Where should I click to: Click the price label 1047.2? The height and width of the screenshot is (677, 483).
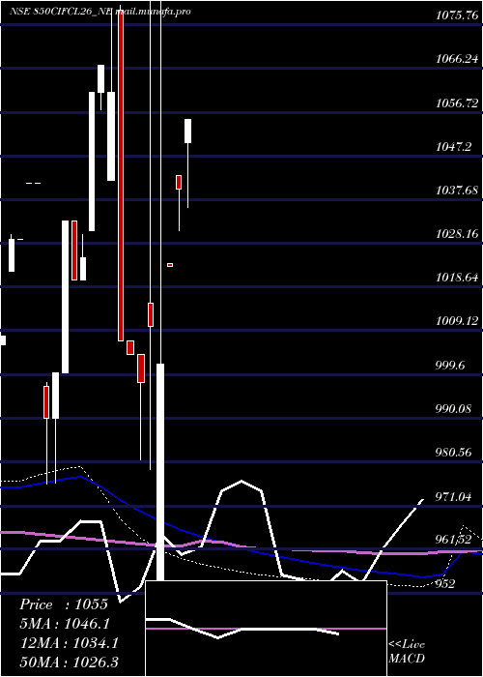(x=453, y=147)
